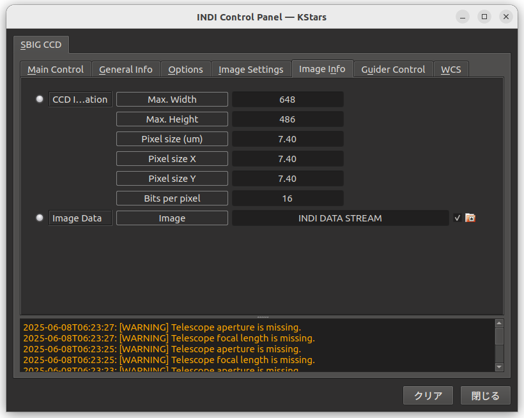Click the Image Data property label
Image resolution: width=524 pixels, height=418 pixels.
tap(81, 218)
